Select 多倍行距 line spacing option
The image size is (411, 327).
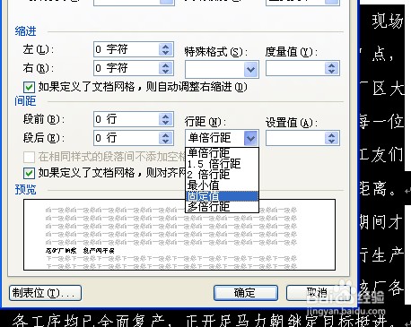coord(222,207)
